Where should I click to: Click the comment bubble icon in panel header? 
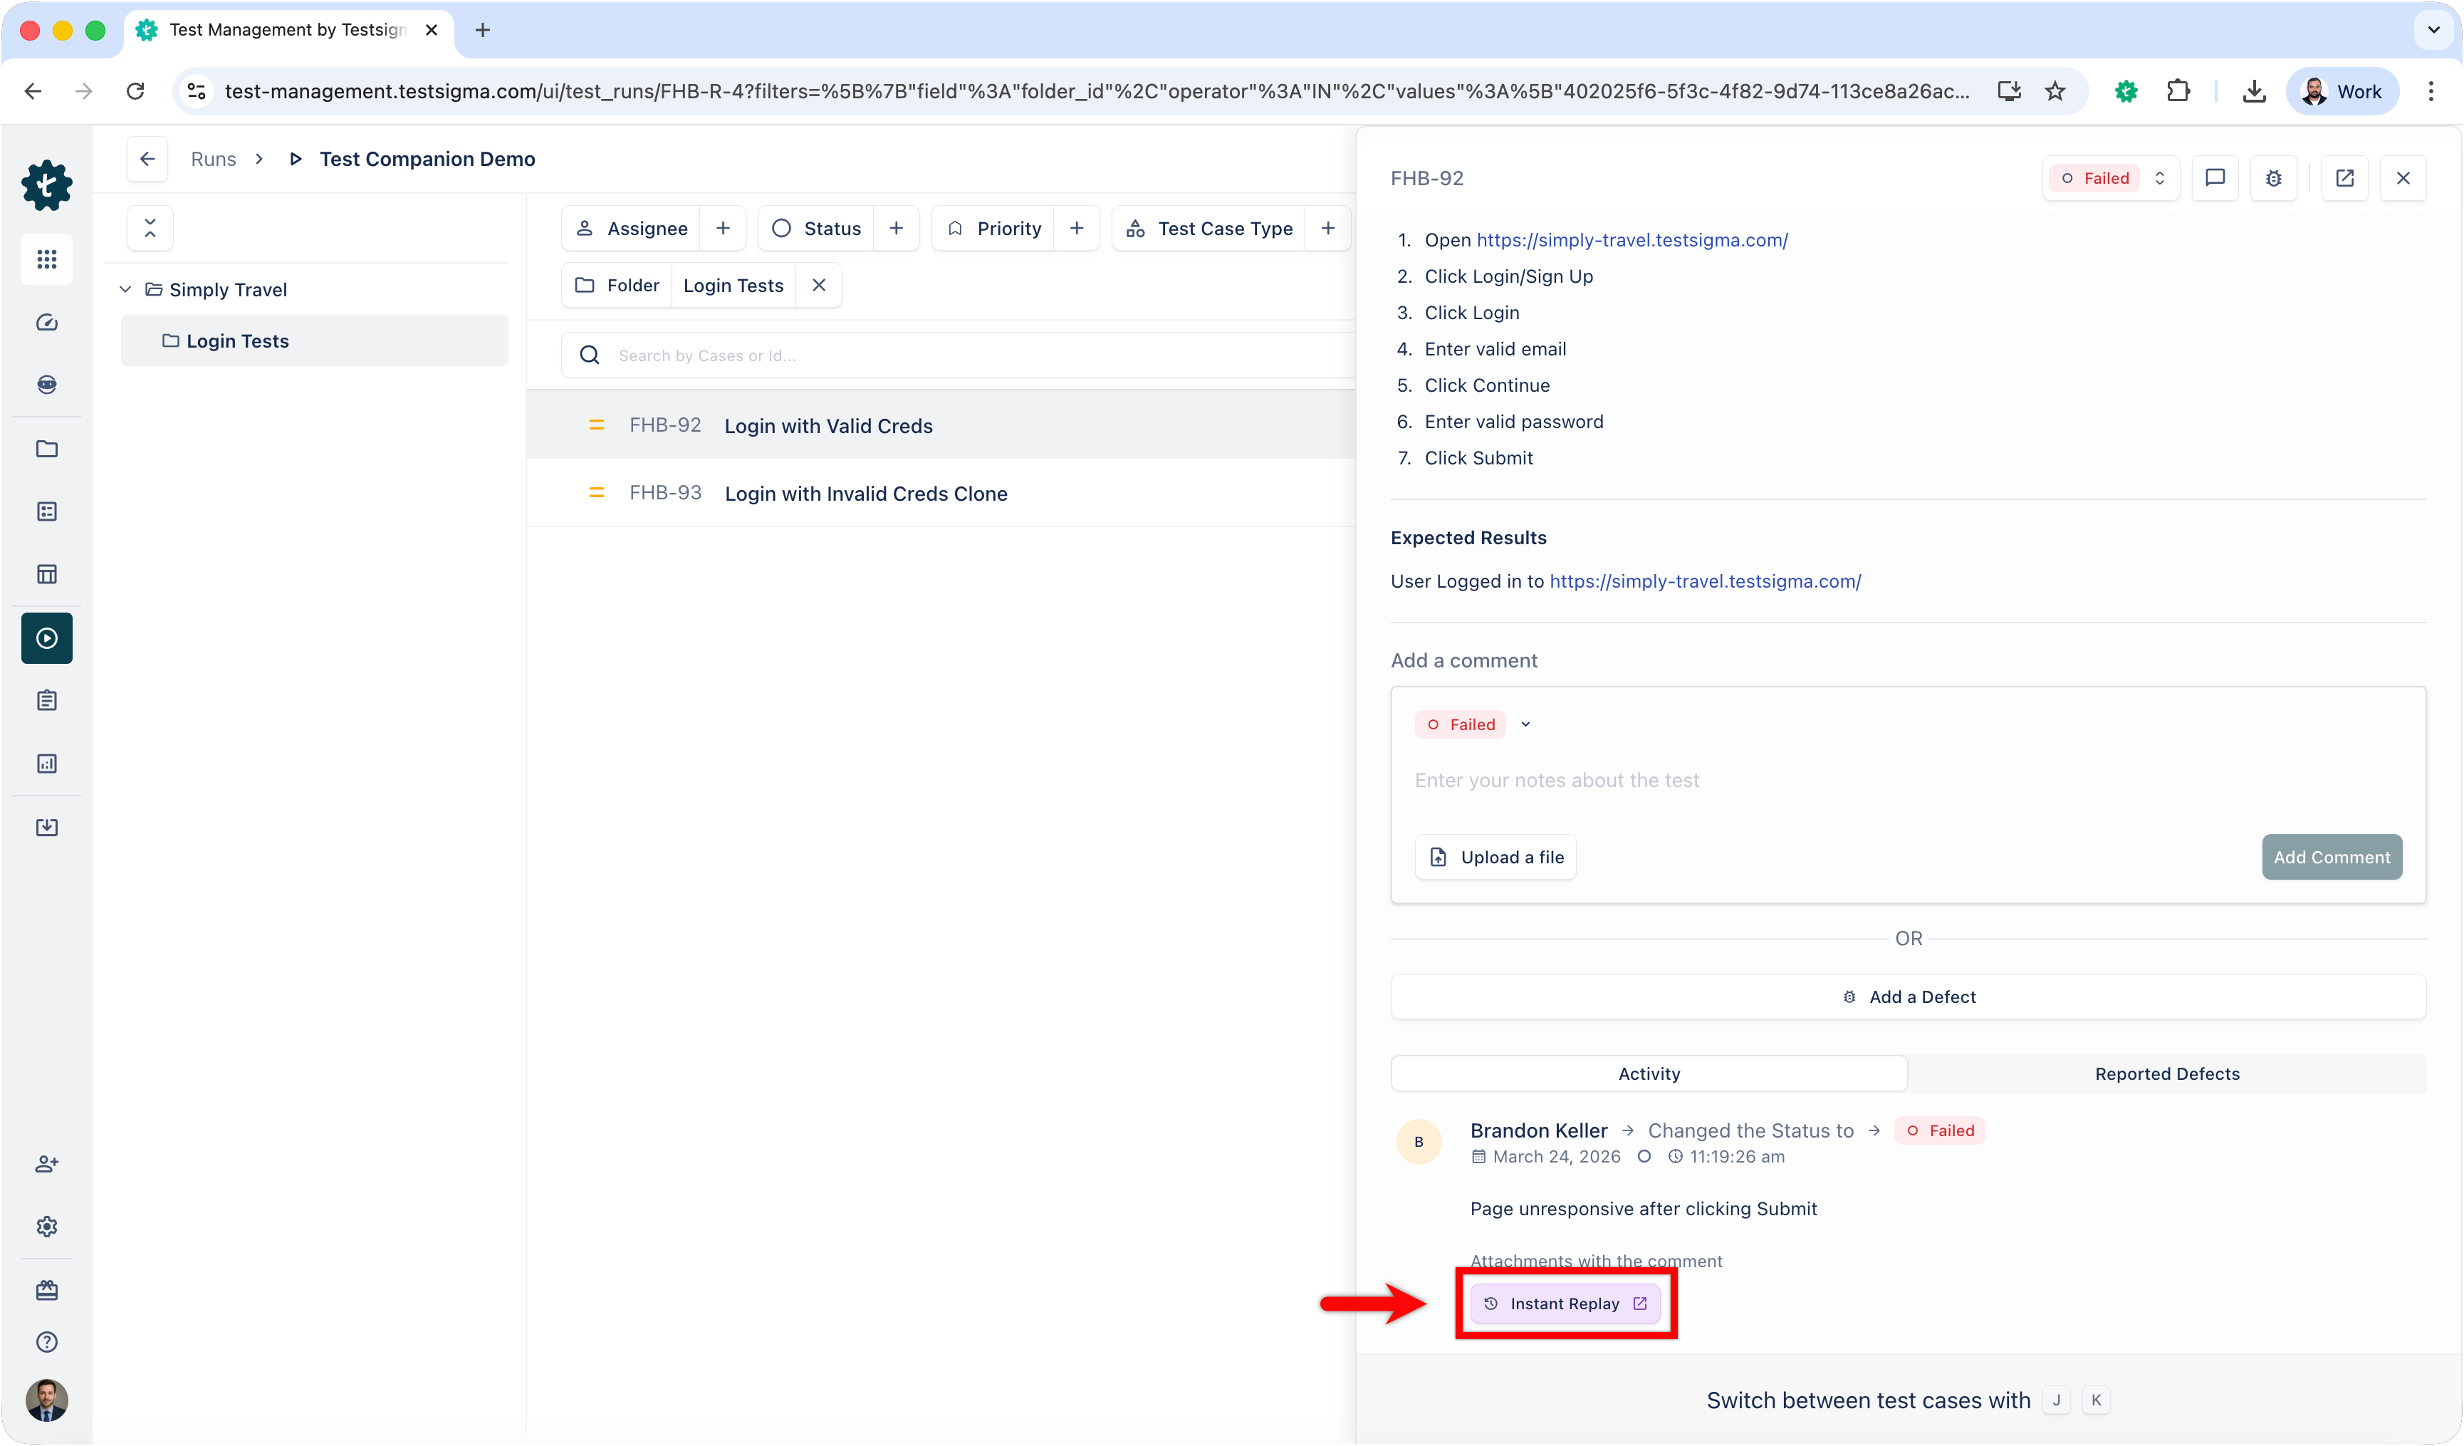pos(2215,178)
